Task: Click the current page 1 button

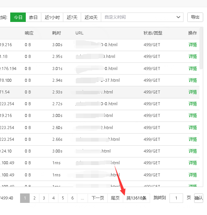Action: (25, 198)
